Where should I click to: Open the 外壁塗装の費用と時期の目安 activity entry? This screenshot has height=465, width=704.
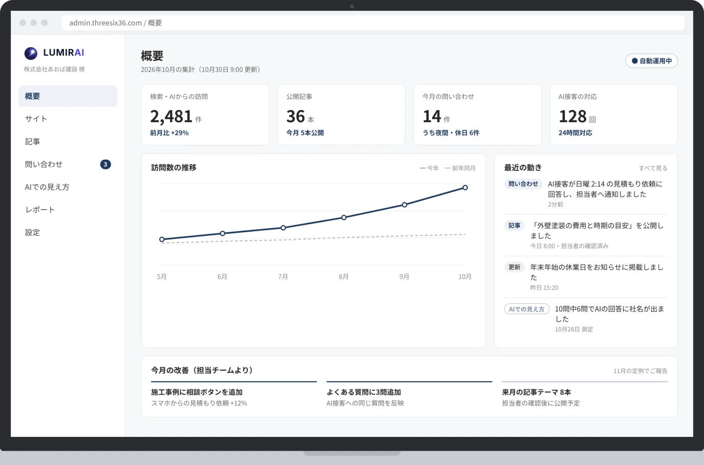coord(586,235)
